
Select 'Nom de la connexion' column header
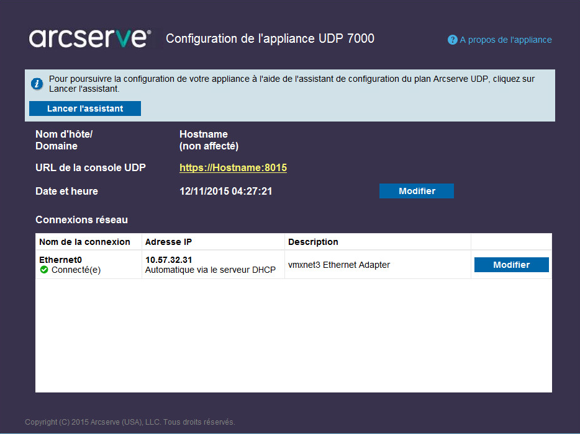tap(84, 242)
